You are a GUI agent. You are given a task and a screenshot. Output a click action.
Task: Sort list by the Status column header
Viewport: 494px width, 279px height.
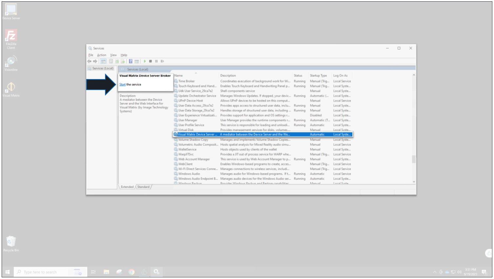pyautogui.click(x=298, y=76)
